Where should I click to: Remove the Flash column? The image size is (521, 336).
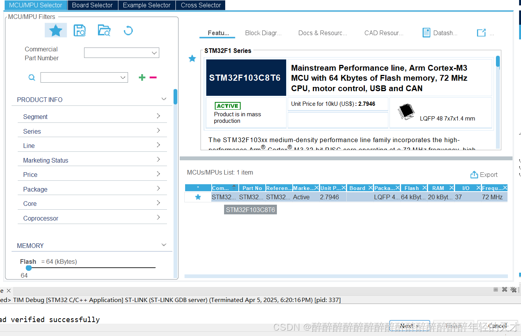pos(425,188)
